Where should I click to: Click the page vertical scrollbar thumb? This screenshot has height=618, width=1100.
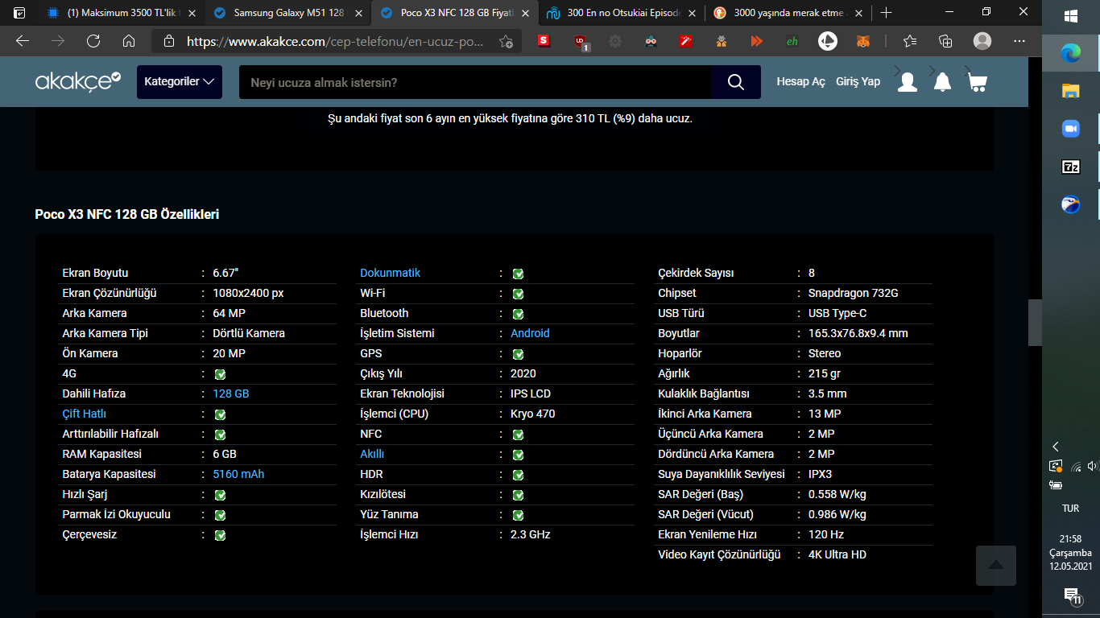pyautogui.click(x=1035, y=322)
